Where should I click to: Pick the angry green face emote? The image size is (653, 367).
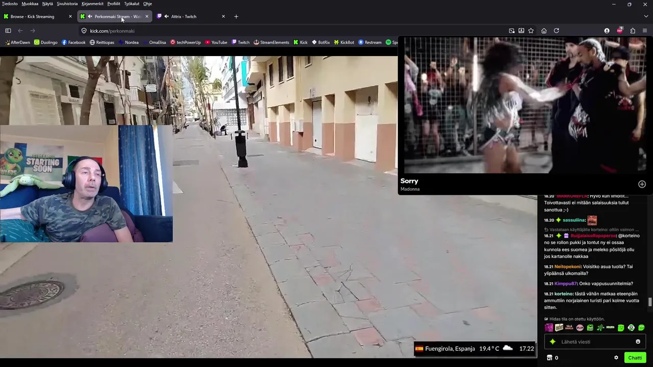coord(590,328)
